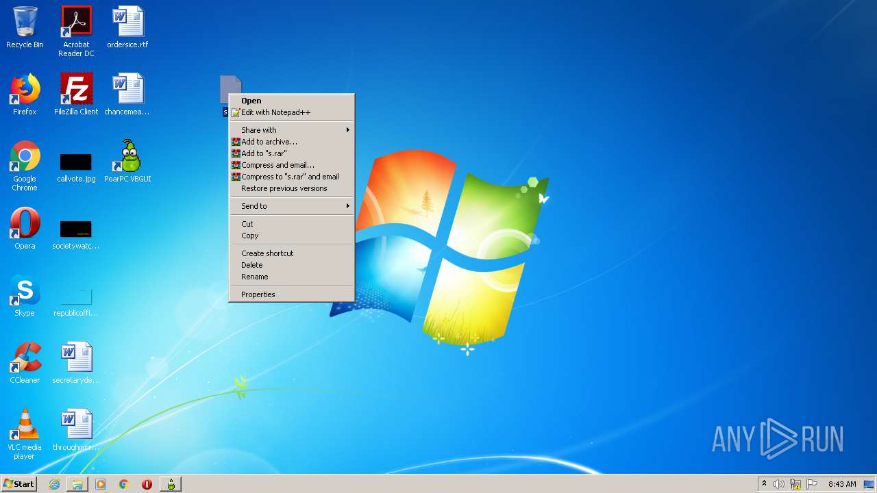
Task: Select the secretaryde Word document icon
Action: pos(76,363)
